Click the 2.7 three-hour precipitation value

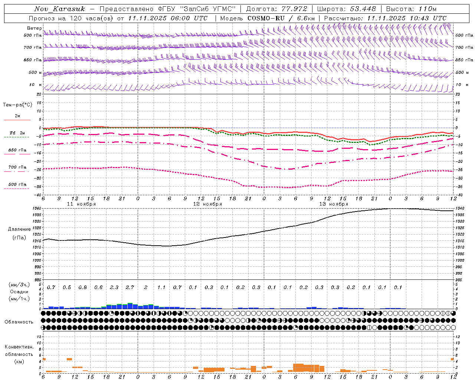[x=130, y=288]
